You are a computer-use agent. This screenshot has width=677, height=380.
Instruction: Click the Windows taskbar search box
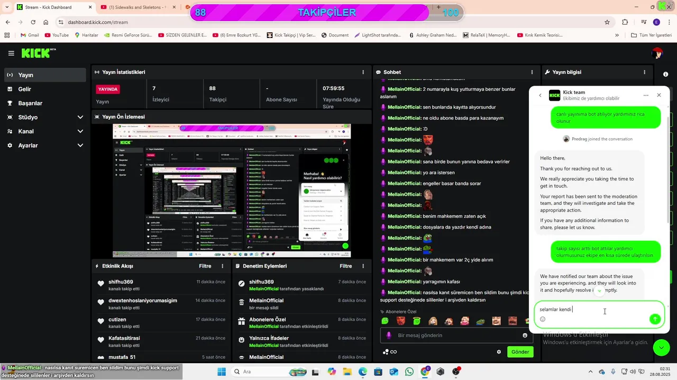[x=269, y=372]
